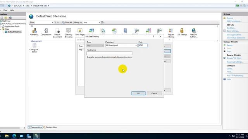Open the view mode dropdown next to Group by

(x=103, y=22)
